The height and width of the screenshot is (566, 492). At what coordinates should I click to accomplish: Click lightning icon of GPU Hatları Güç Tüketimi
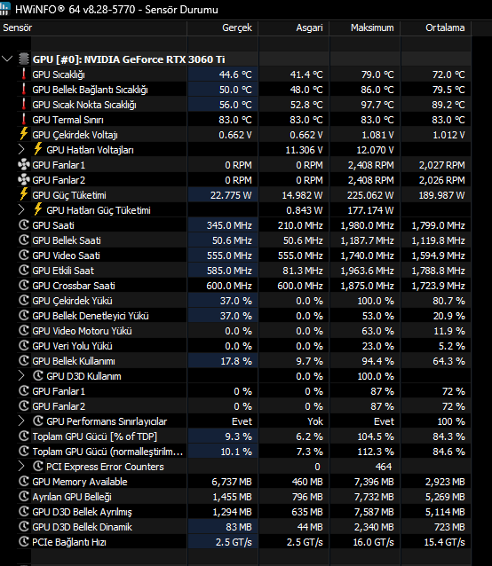pos(38,209)
